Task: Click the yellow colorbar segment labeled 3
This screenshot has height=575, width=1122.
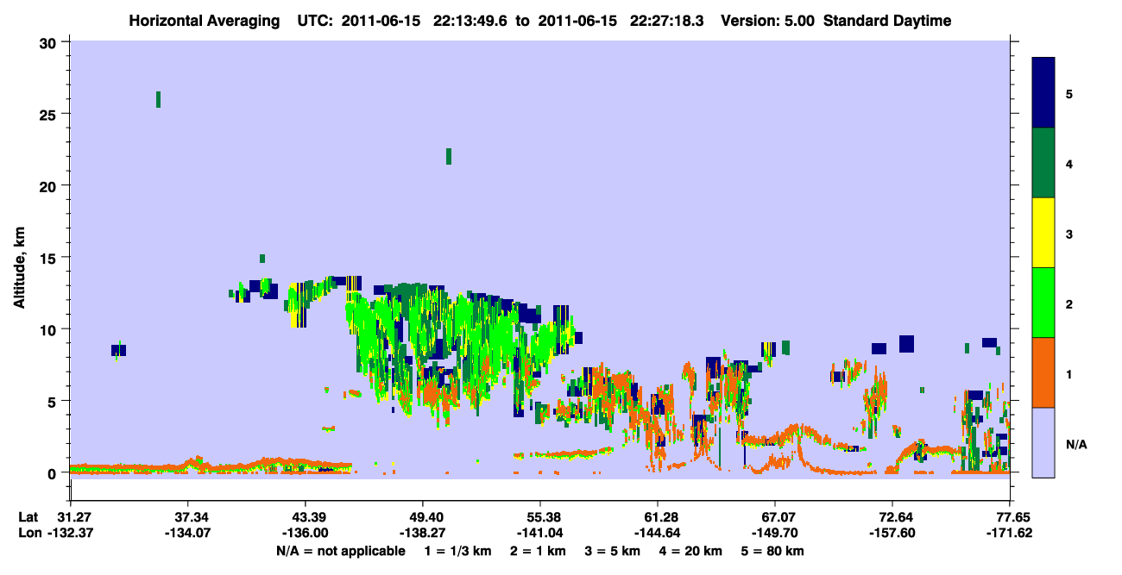Action: (x=1043, y=233)
